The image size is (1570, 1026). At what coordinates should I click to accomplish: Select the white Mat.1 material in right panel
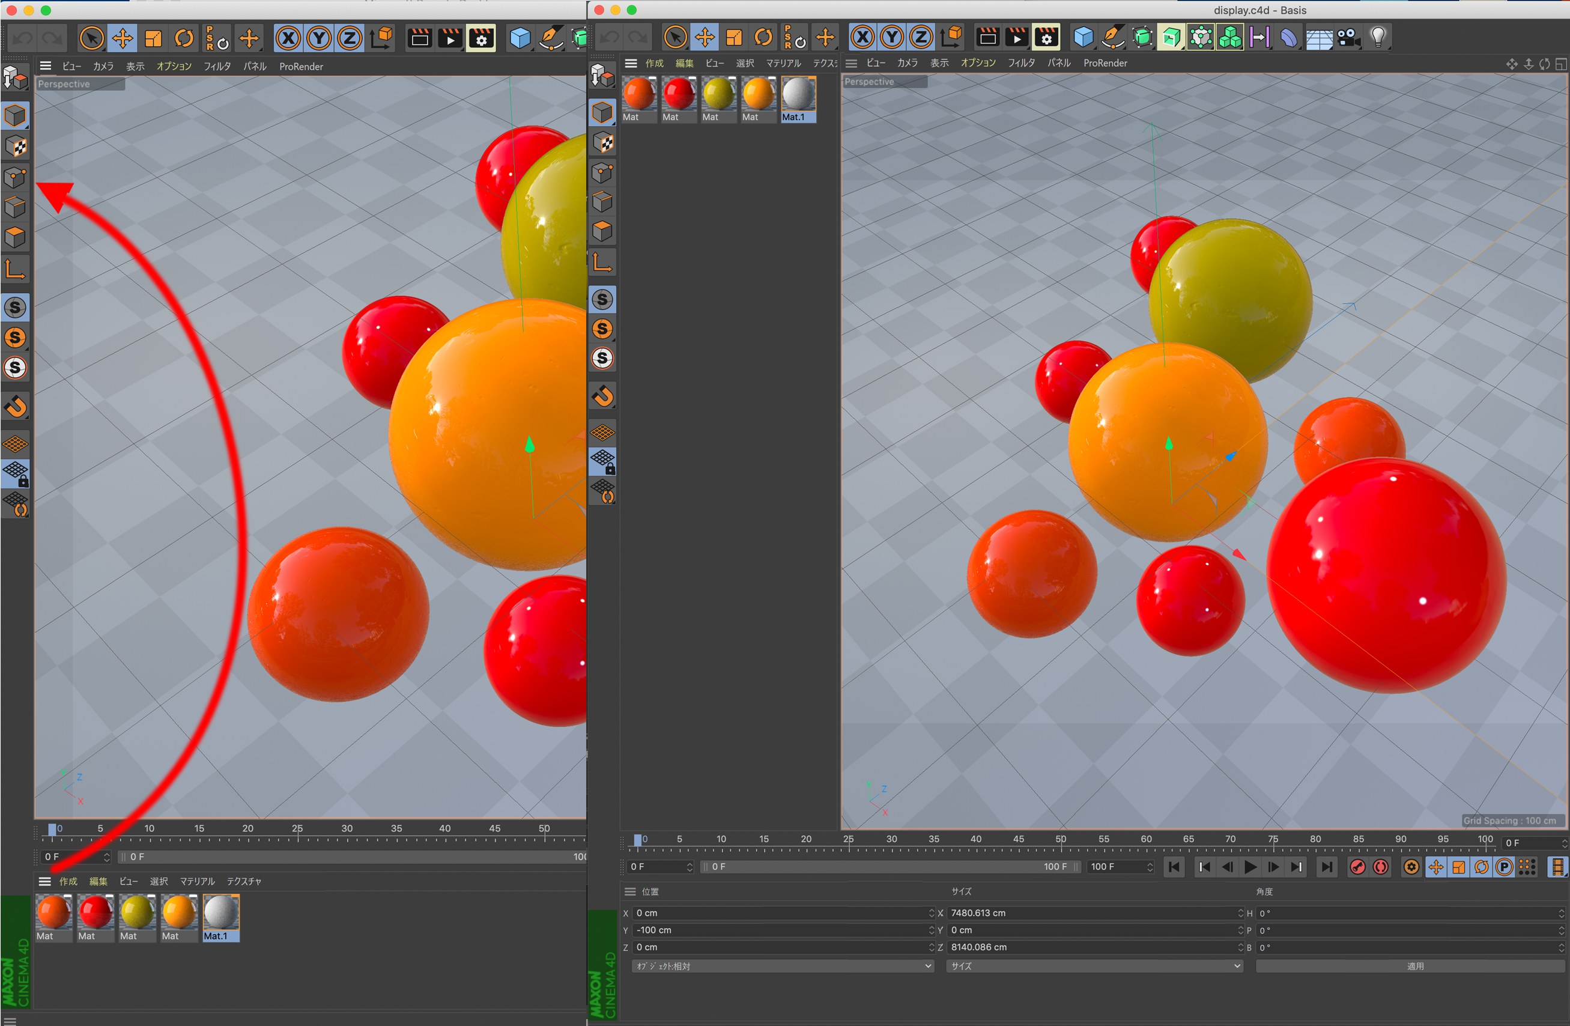coord(798,96)
